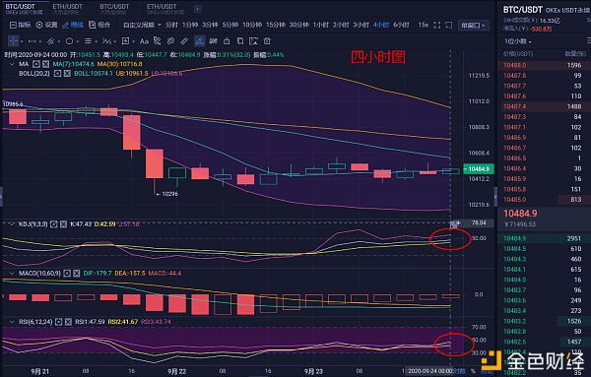The image size is (591, 377).
Task: Pick the rectangle measure box tool
Action: [125, 41]
